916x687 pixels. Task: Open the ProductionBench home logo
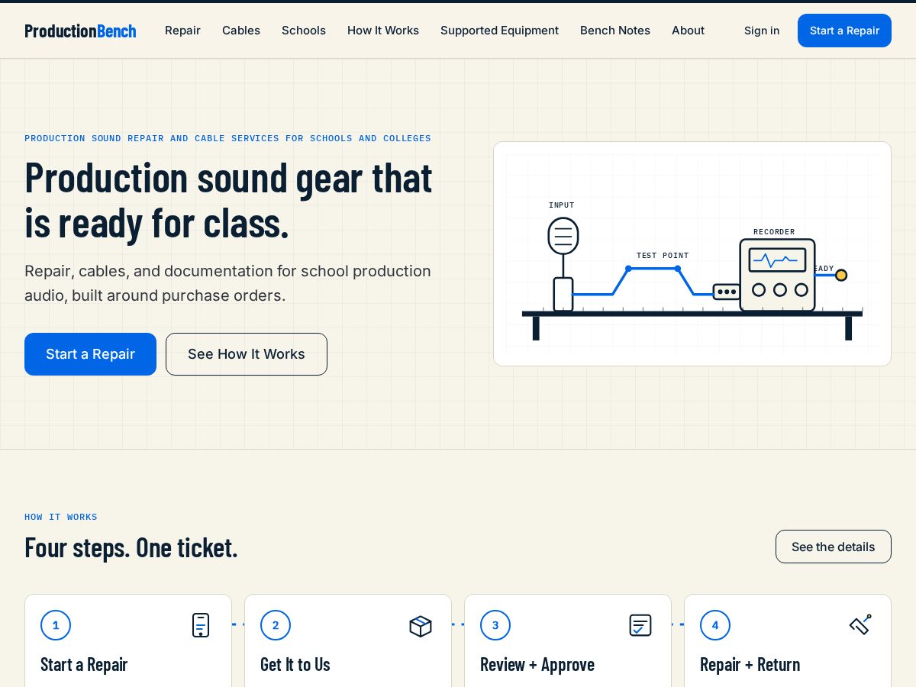point(80,31)
